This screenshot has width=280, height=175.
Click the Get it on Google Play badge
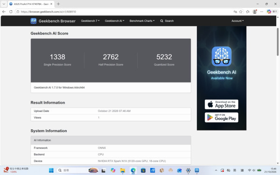click(221, 117)
